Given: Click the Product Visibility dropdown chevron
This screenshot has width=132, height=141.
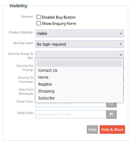Looking at the screenshot, I should (x=121, y=33).
